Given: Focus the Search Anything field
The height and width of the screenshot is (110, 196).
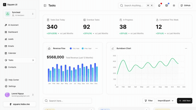Looking at the screenshot, I should click(x=136, y=5).
